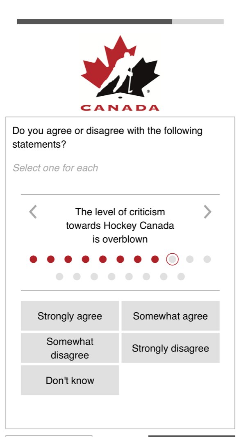Advance to next statement with right chevron
This screenshot has width=241, height=437.
tap(207, 212)
